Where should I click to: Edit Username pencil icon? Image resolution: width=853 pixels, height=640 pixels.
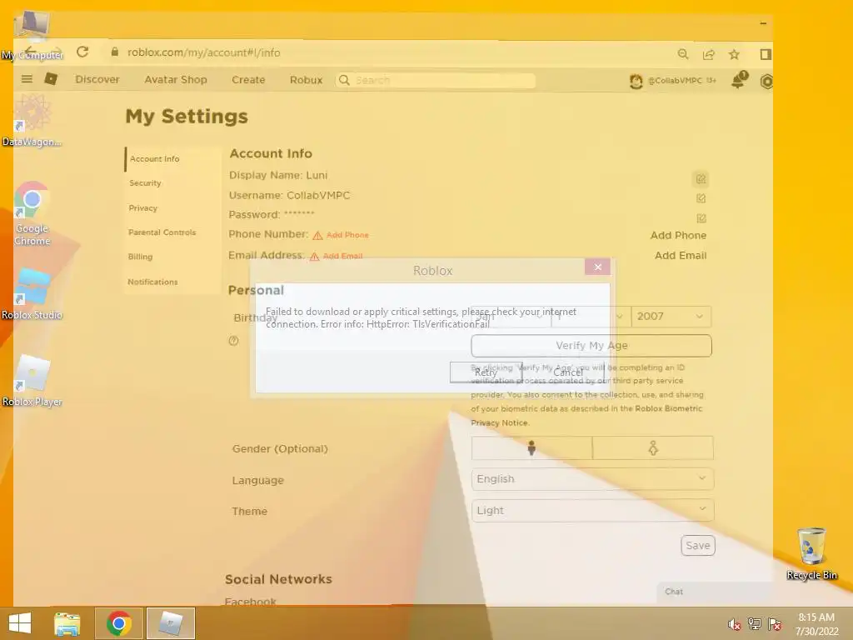(x=701, y=198)
